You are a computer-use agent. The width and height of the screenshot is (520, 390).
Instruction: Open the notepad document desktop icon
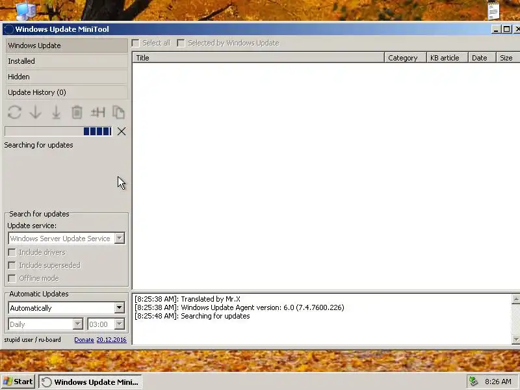tap(493, 10)
